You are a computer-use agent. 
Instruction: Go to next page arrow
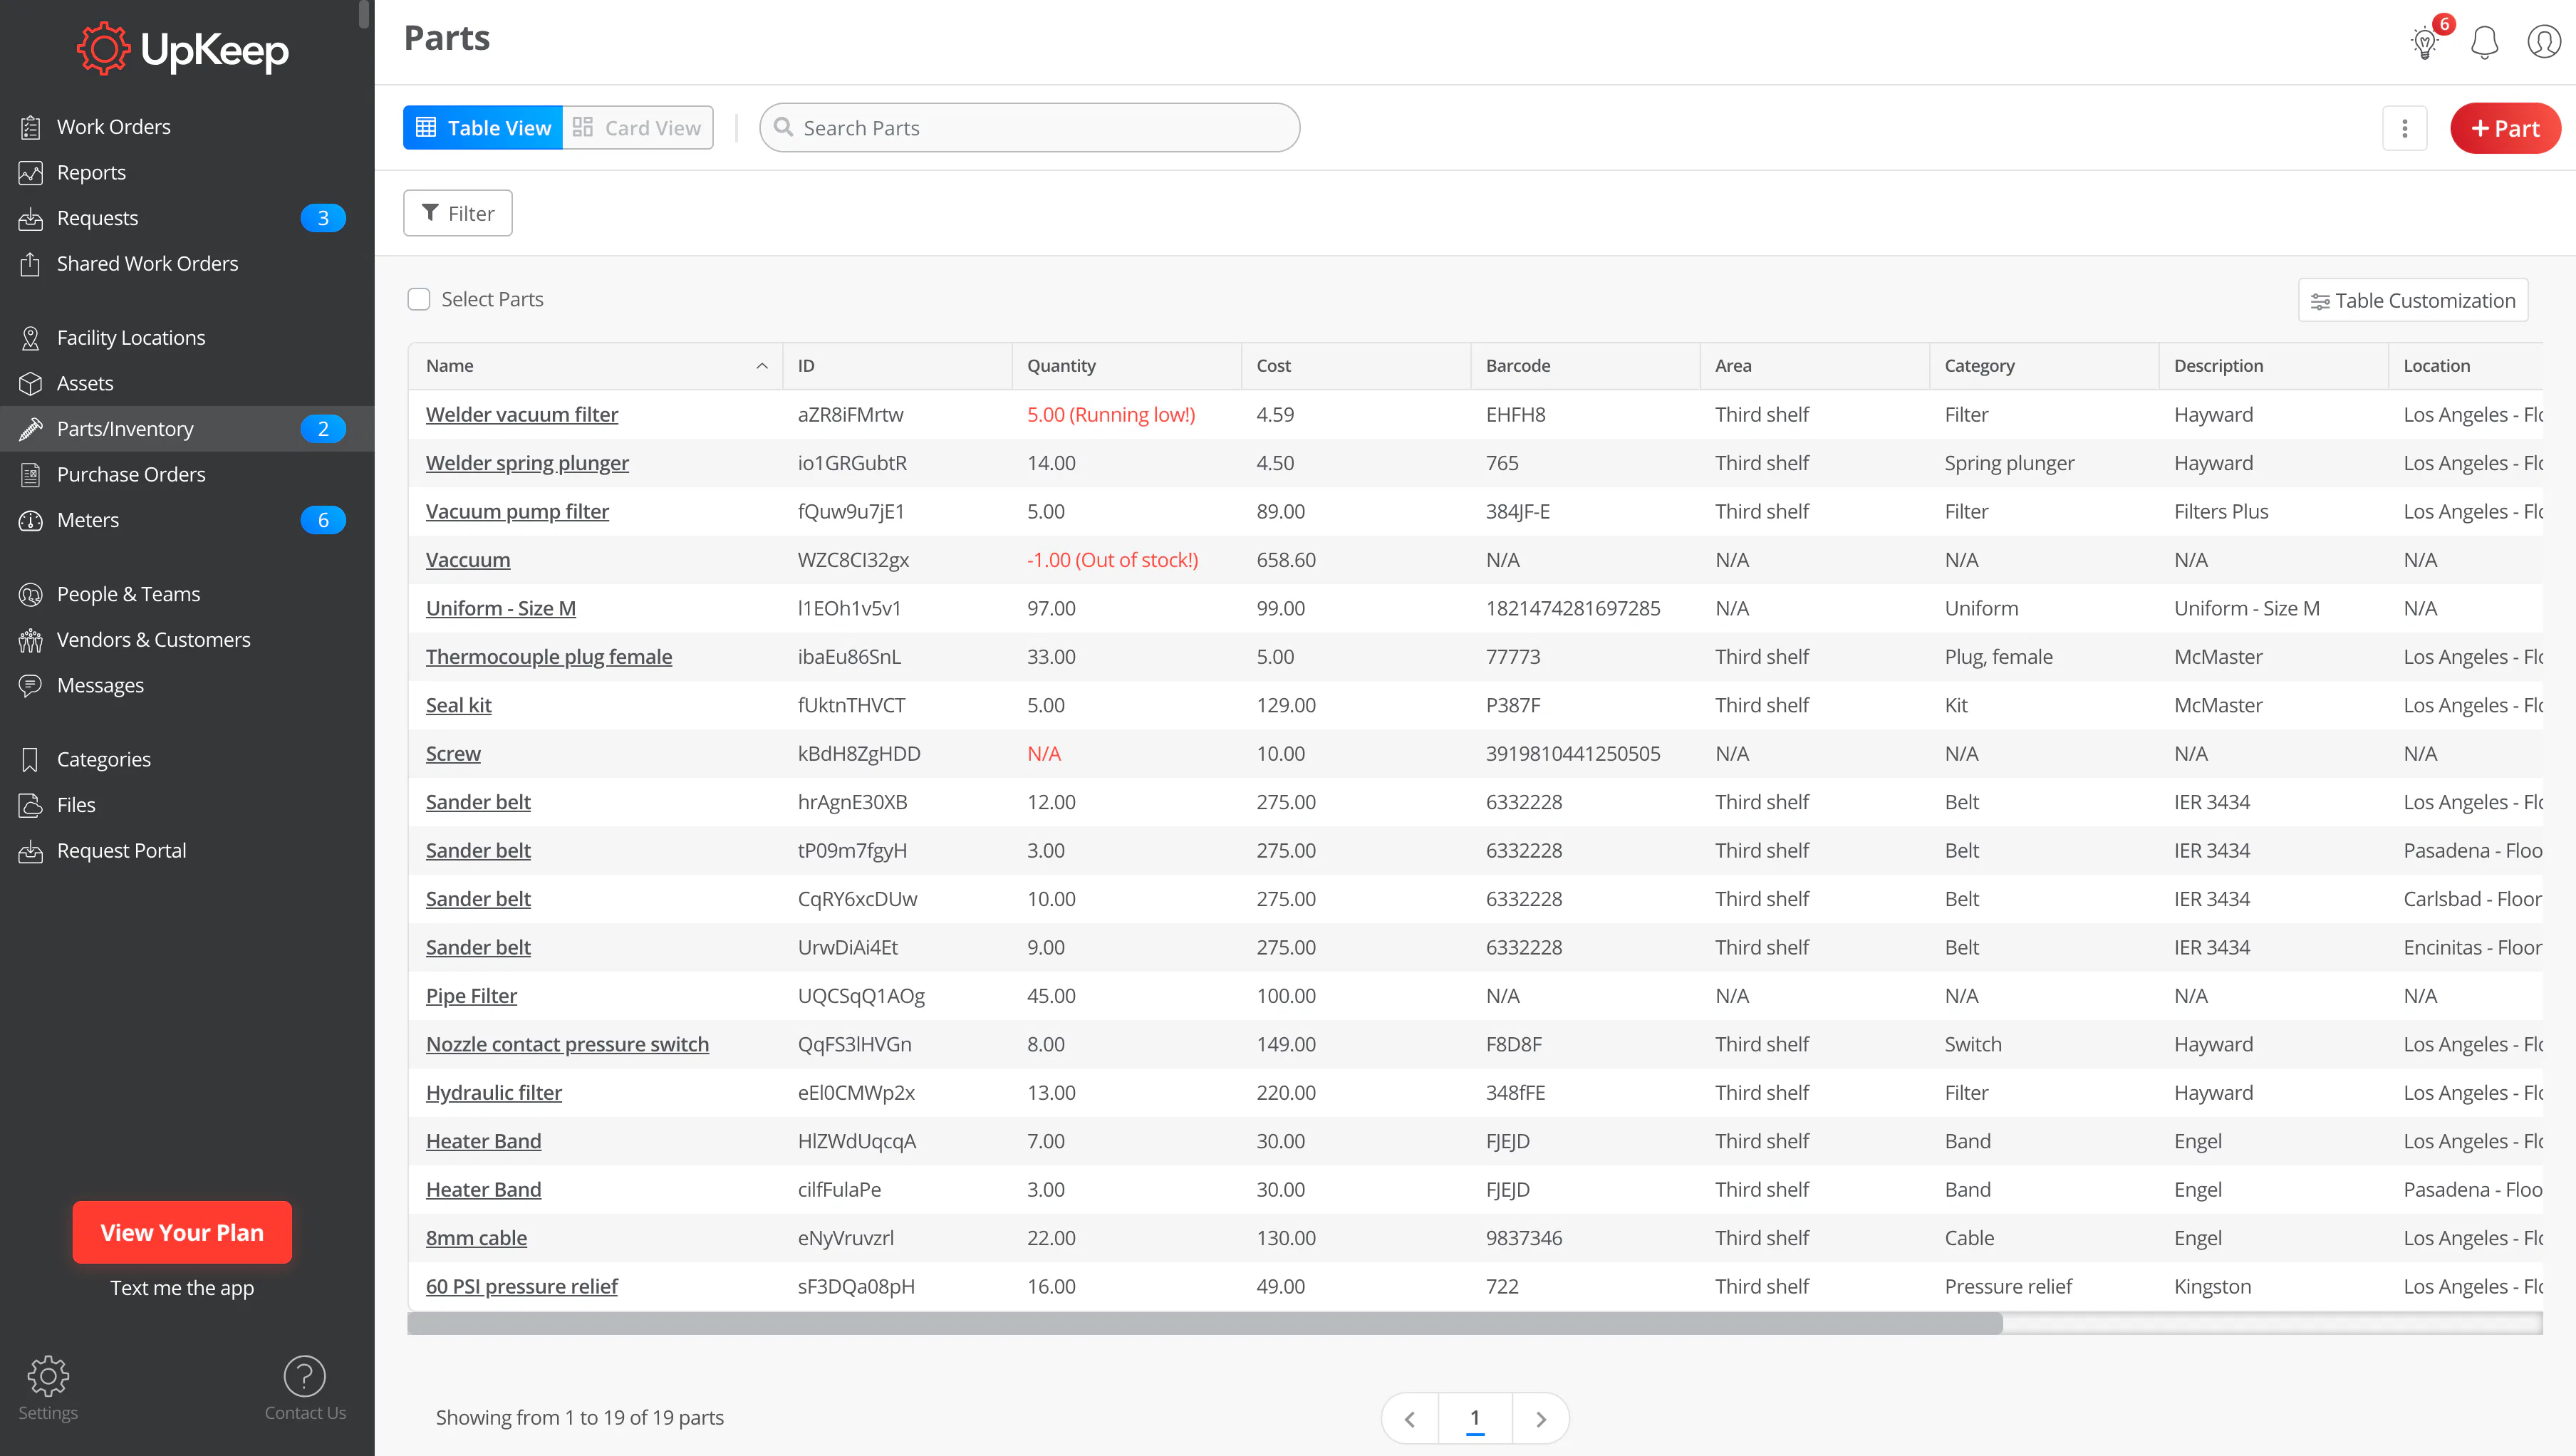[1541, 1418]
